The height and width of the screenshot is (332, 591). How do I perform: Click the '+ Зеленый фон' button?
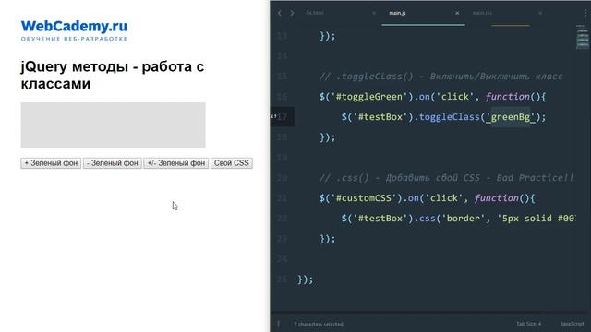(x=51, y=163)
